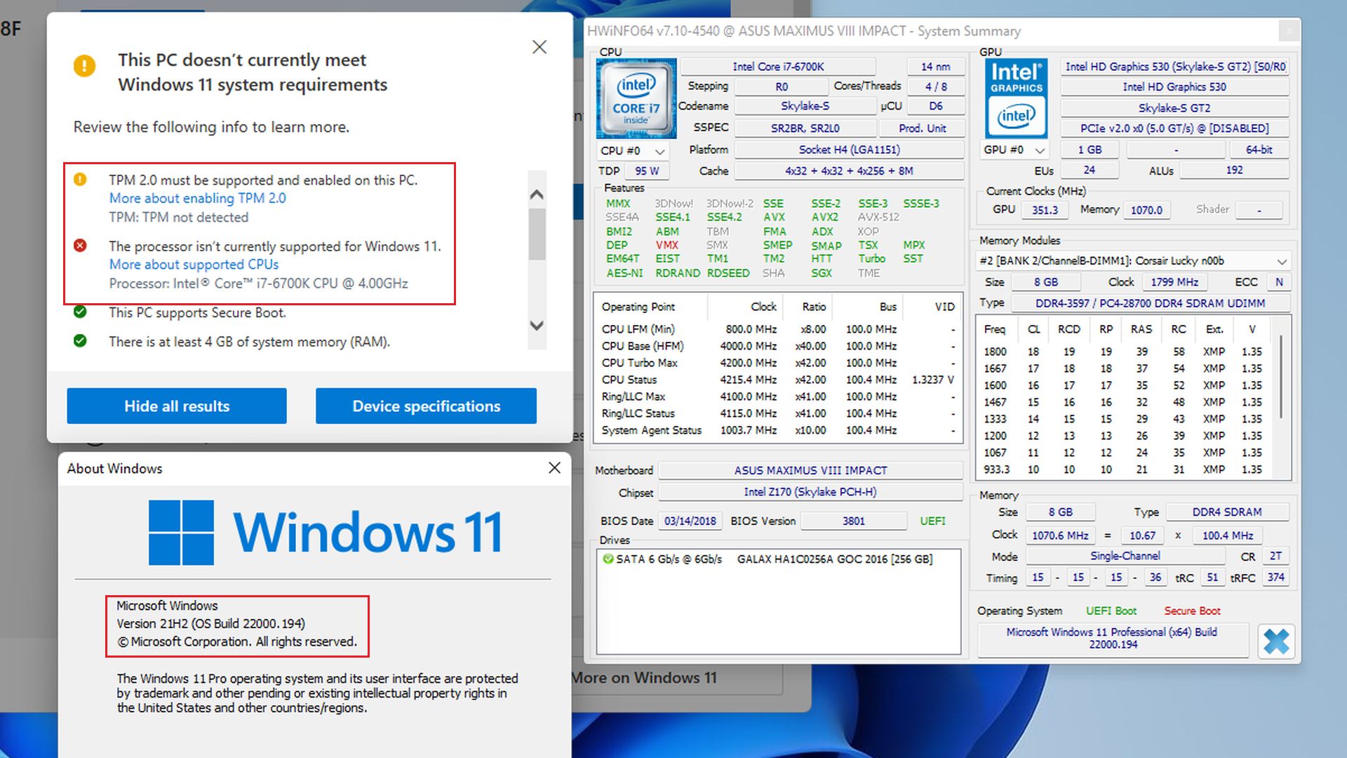The image size is (1347, 758).
Task: Click the Windows 11 logo in About Windows
Action: [182, 533]
